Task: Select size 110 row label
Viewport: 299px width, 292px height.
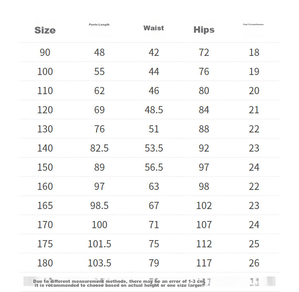Action: pyautogui.click(x=45, y=91)
